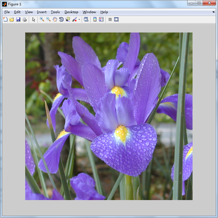Close the Figure 1 window
218x218 pixels.
[x=209, y=3]
